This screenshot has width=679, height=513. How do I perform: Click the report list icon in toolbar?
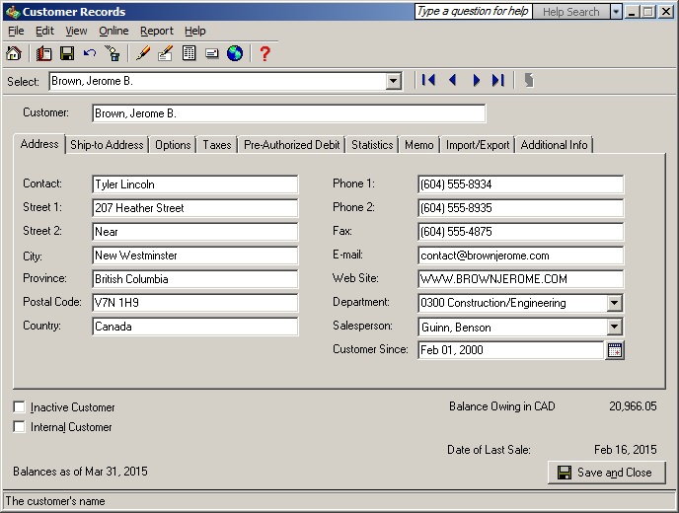pyautogui.click(x=189, y=53)
